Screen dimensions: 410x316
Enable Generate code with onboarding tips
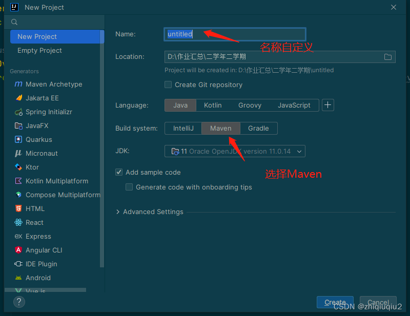[129, 187]
